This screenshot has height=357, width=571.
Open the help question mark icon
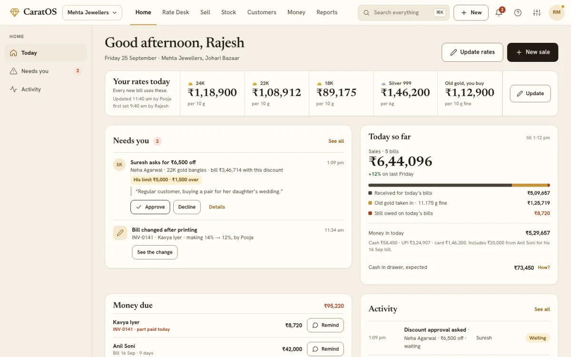pos(518,12)
